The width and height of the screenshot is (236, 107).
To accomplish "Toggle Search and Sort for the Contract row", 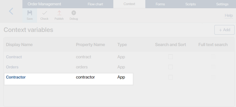I will (x=170, y=57).
